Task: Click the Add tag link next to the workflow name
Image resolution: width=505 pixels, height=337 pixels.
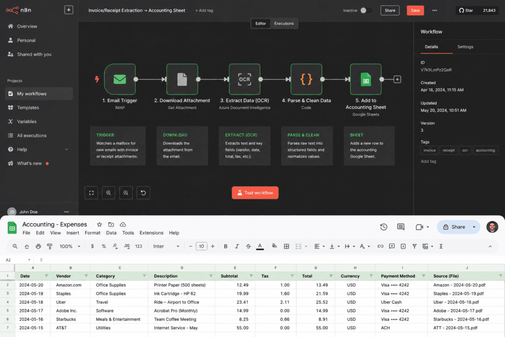Action: [204, 10]
